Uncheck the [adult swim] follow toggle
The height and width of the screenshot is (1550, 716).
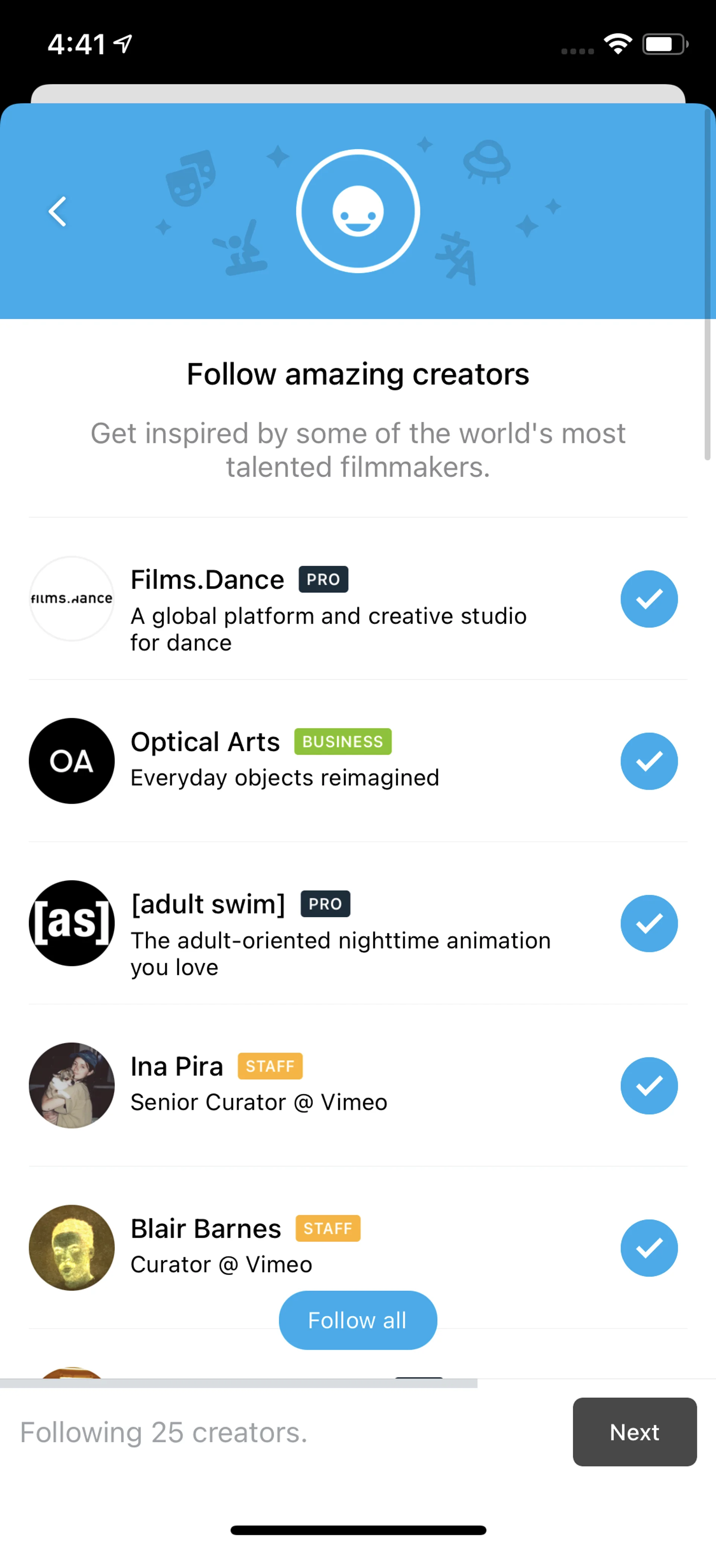click(649, 923)
